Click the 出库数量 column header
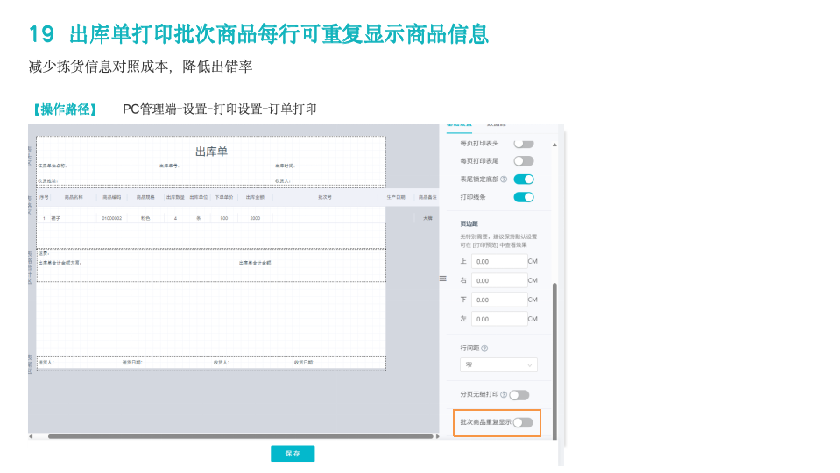 (x=175, y=197)
